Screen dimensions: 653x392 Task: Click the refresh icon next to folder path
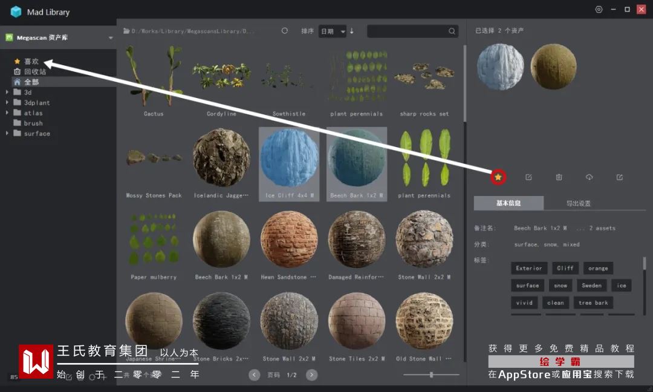click(284, 31)
